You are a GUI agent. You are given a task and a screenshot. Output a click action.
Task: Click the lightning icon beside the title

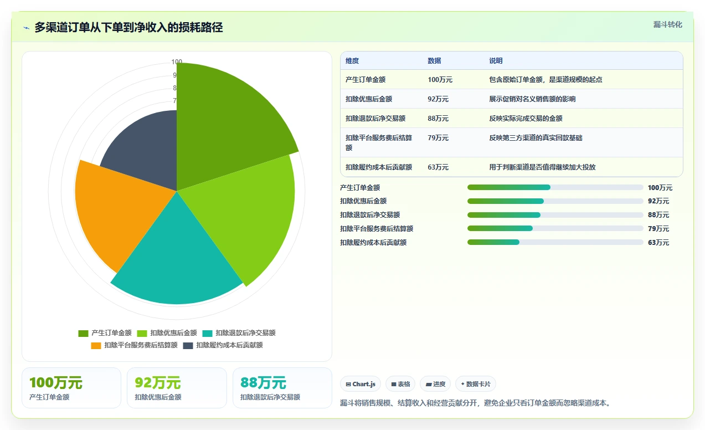tap(26, 28)
